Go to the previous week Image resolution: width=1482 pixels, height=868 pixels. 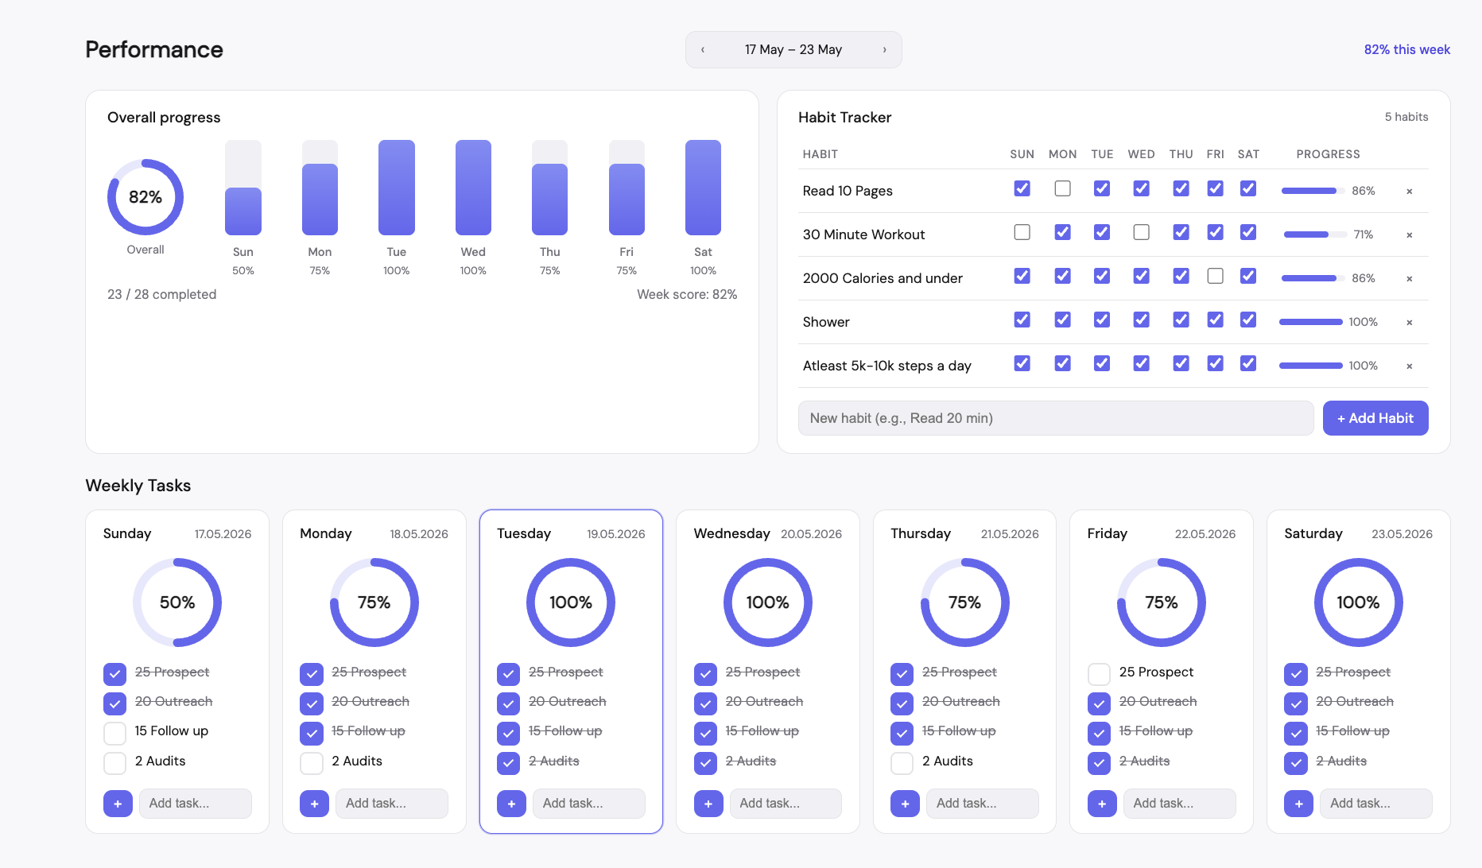(703, 50)
